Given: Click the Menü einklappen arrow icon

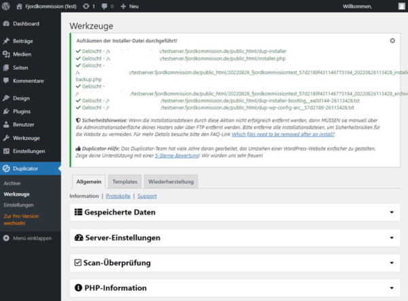Looking at the screenshot, I should tap(6, 238).
